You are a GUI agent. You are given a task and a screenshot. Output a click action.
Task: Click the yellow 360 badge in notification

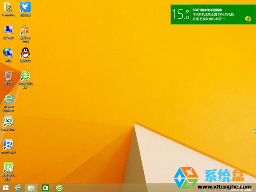[x=248, y=18]
